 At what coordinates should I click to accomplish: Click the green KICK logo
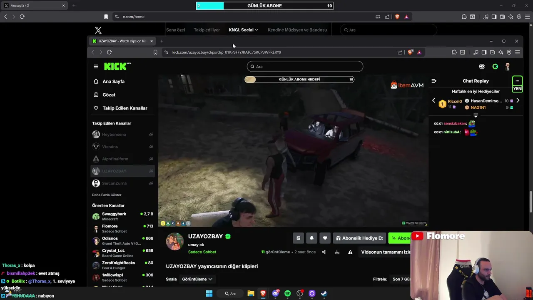[x=117, y=67]
